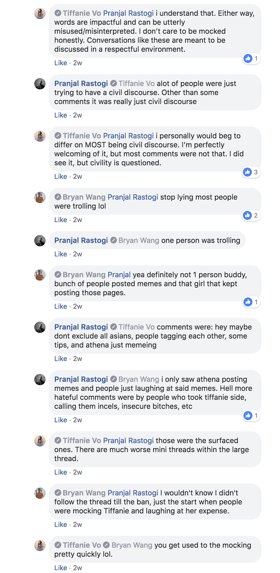280x573 pixels.
Task: Click Pranjal Rastogi's avatar beside 'one person was trolling'
Action: pyautogui.click(x=40, y=240)
